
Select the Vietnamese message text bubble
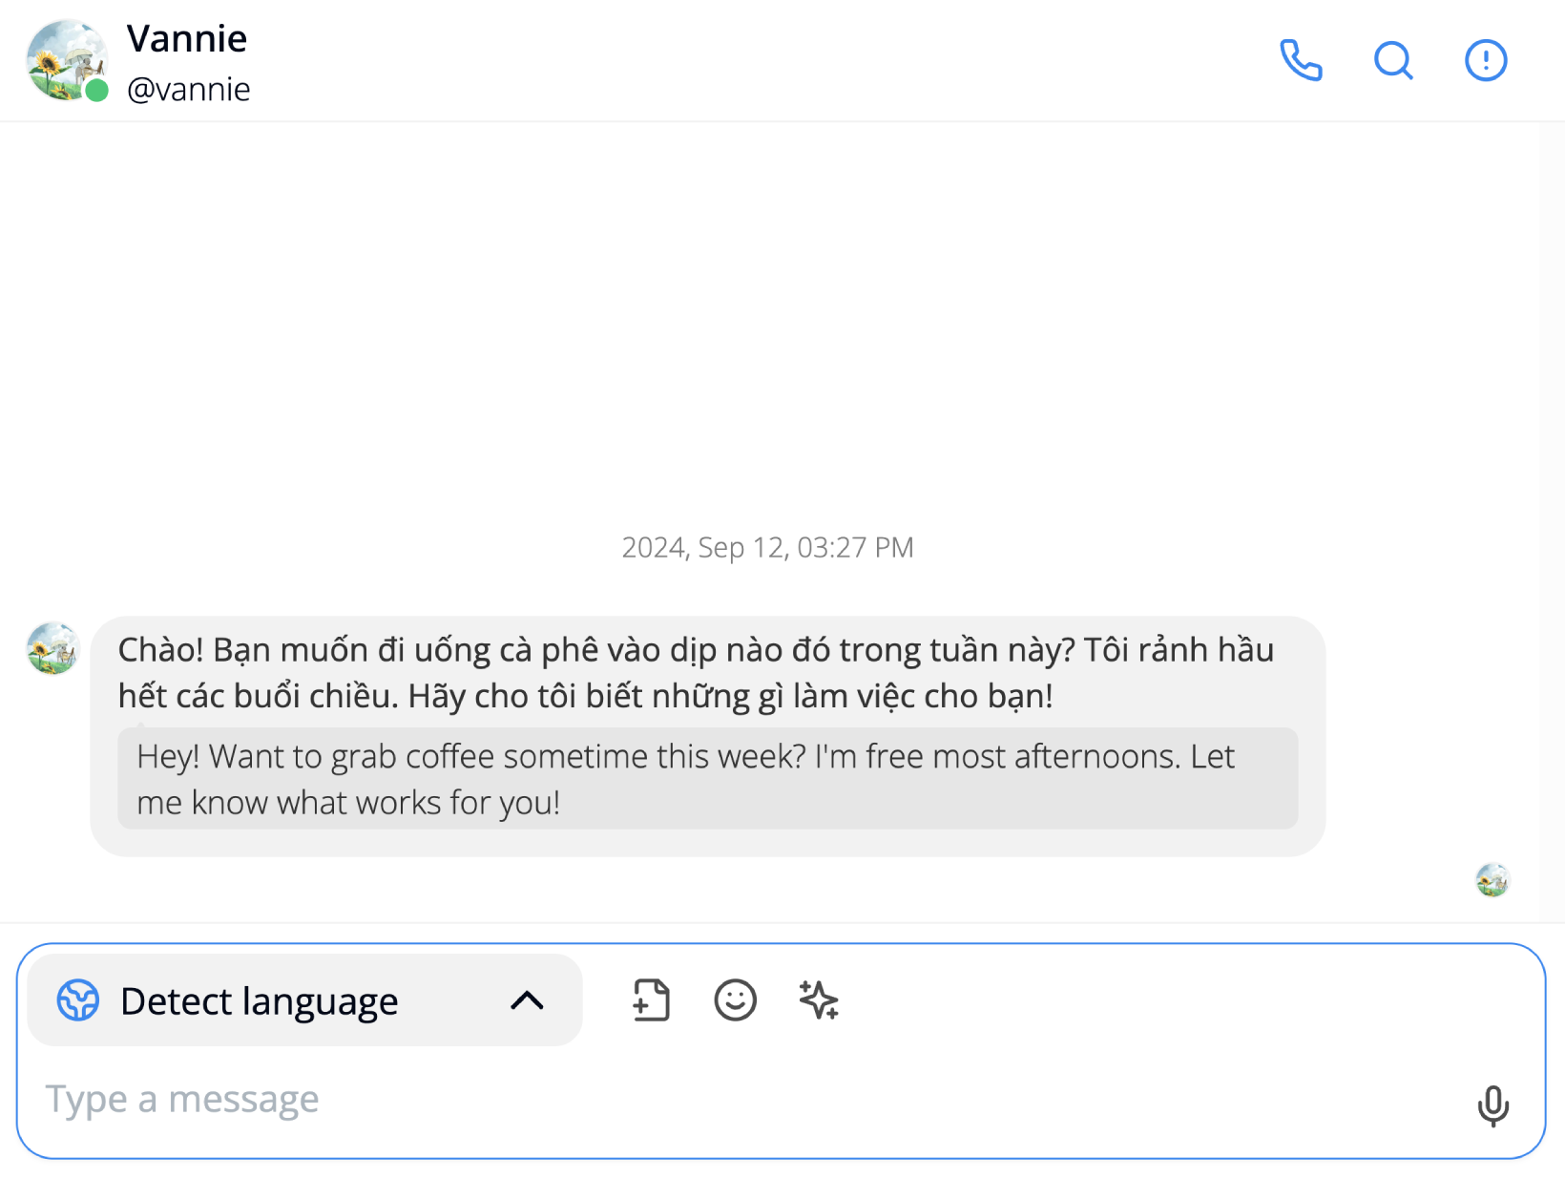point(696,673)
